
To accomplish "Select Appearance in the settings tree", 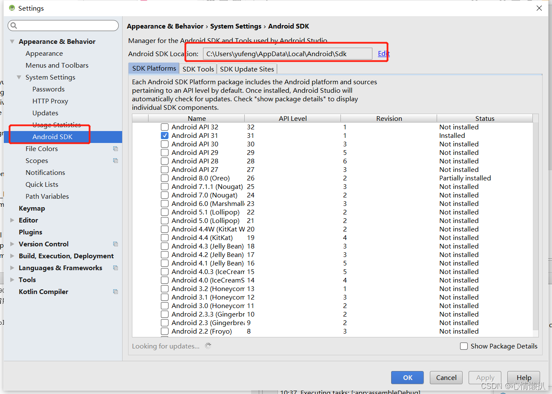I will point(44,53).
